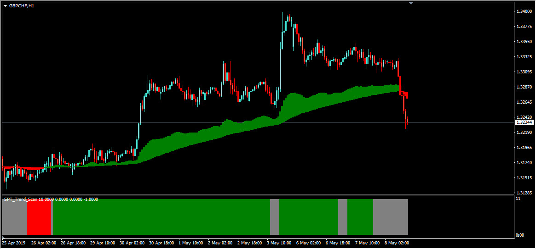
Task: Click the 1 May 10:00 time label
Action: click(x=191, y=243)
